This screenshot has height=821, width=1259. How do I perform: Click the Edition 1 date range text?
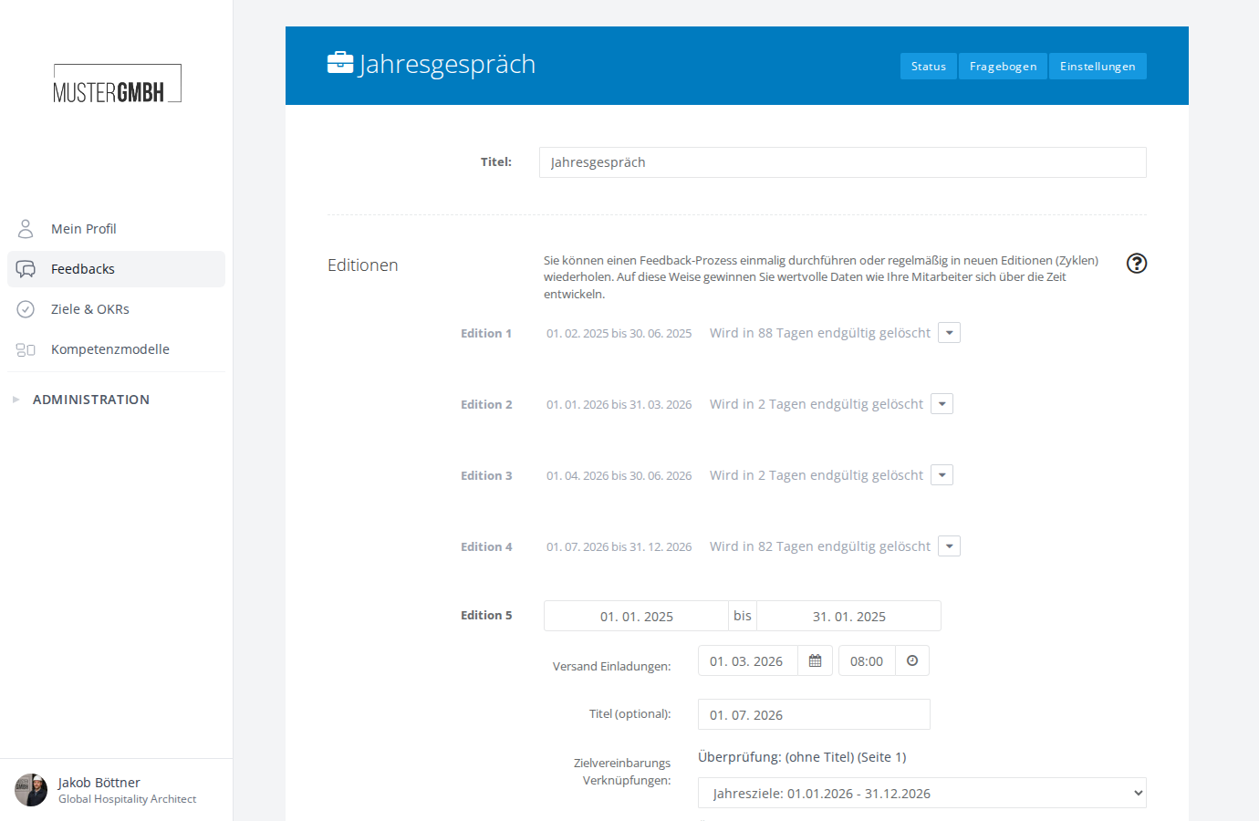619,334
